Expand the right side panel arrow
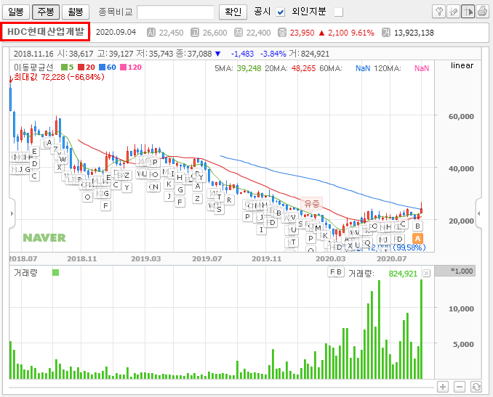This screenshot has height=397, width=493. tap(478, 213)
